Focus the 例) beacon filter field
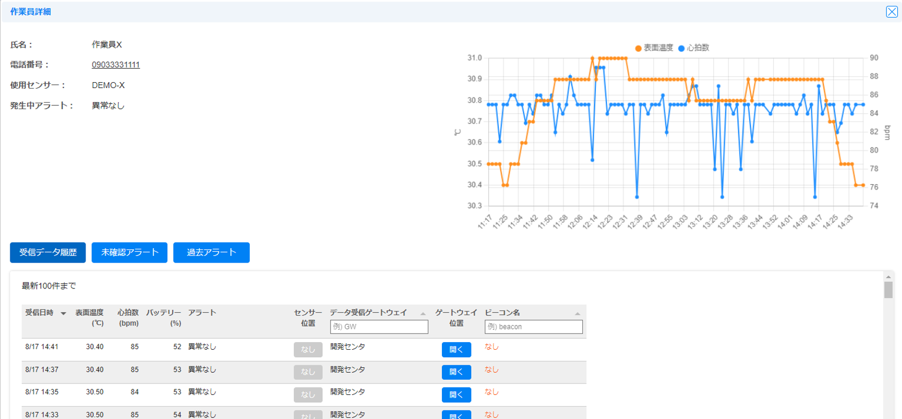The width and height of the screenshot is (902, 419). [x=533, y=327]
